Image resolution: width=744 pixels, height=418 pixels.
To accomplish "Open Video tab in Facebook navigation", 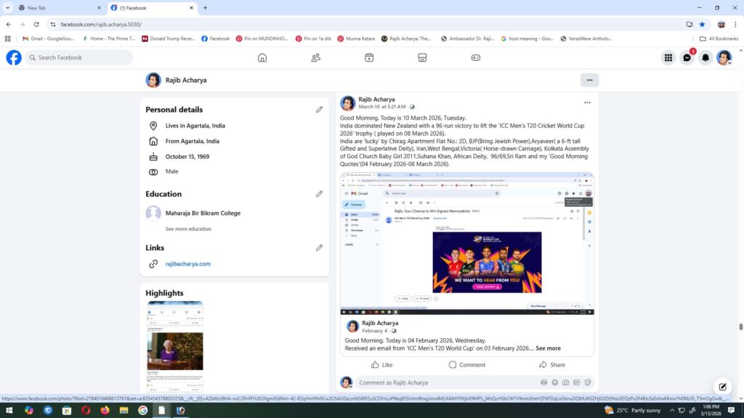I will point(369,58).
